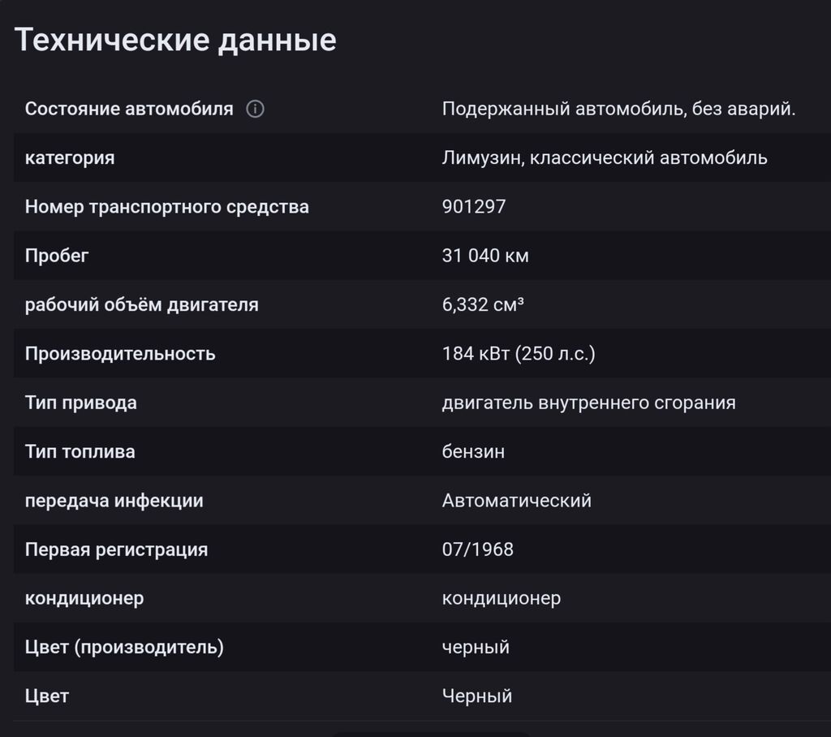831x737 pixels.
Task: Open info icon beside Состояние автомобиля
Action: click(255, 109)
